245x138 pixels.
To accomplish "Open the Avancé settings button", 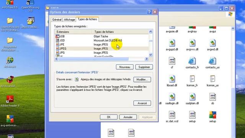I will (x=142, y=103).
